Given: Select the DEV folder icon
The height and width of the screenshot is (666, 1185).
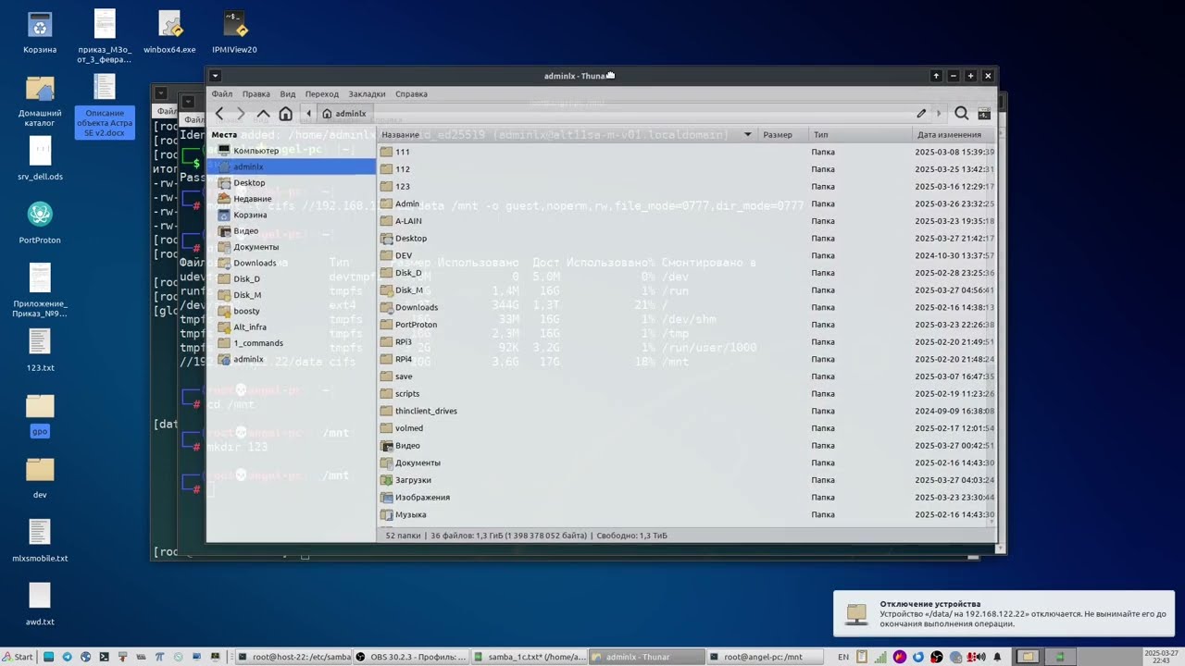Looking at the screenshot, I should point(387,255).
